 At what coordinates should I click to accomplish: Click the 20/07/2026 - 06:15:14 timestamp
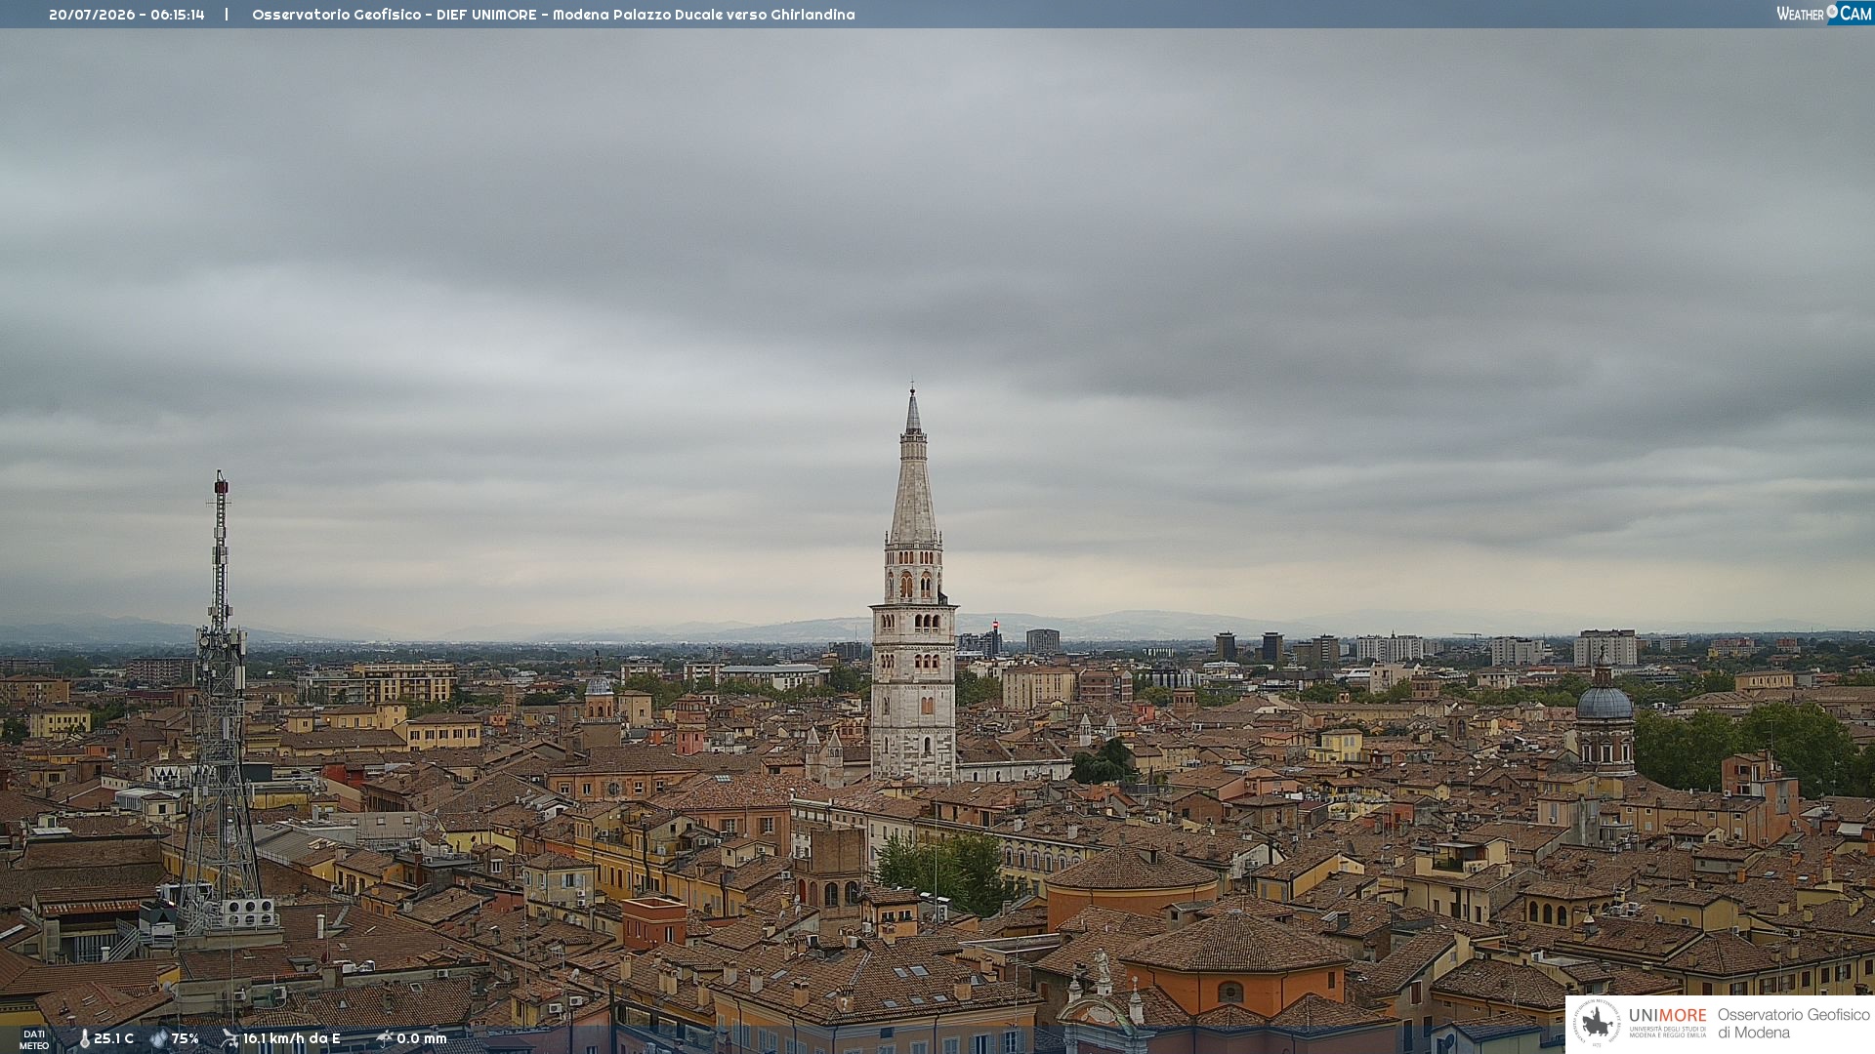(127, 15)
